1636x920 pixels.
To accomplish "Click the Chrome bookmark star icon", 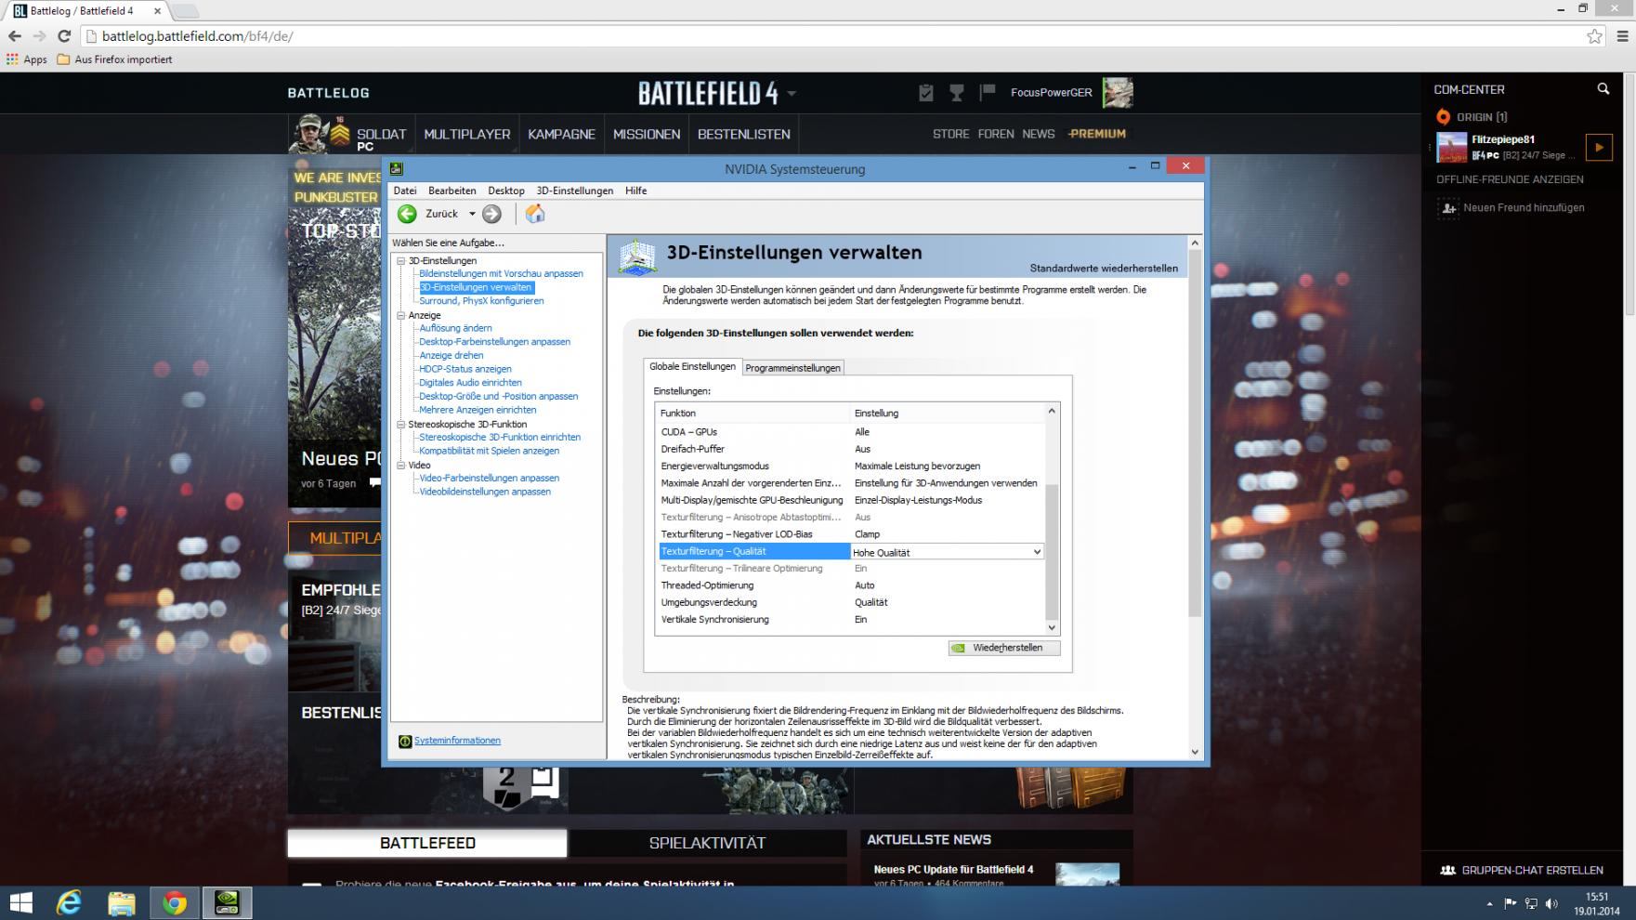I will tap(1594, 36).
